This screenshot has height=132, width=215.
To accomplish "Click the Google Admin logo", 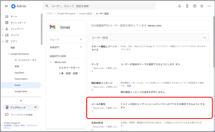I will pyautogui.click(x=19, y=6).
